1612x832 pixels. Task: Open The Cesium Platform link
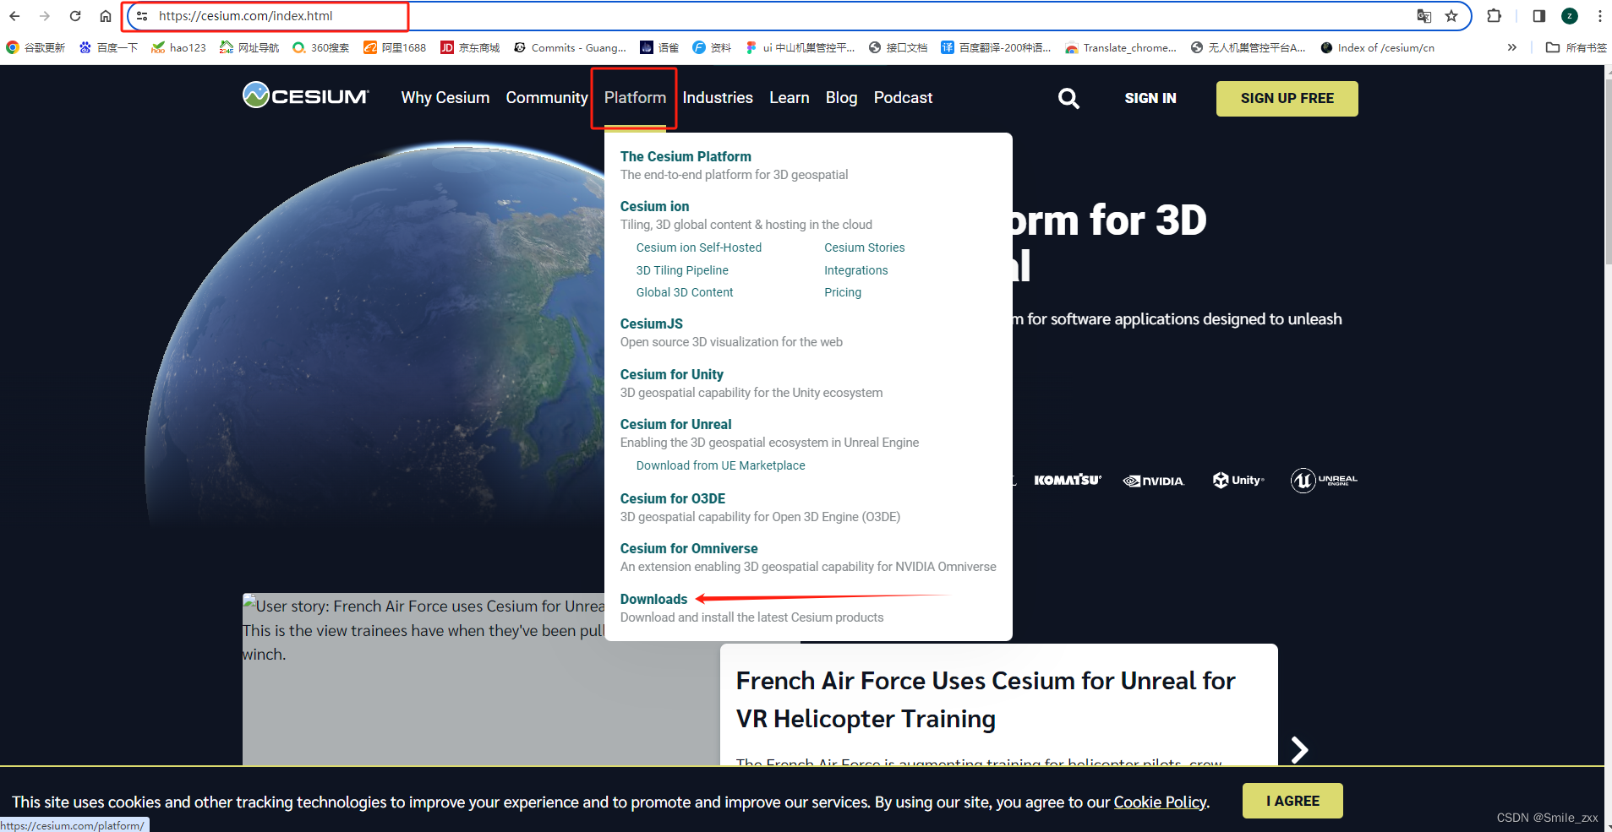click(686, 156)
